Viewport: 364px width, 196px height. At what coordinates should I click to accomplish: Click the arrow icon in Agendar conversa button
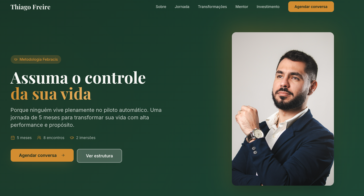point(63,155)
